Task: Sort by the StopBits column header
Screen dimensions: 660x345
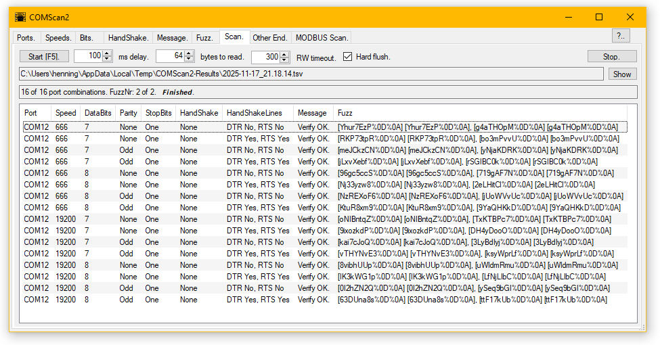Action: pos(158,113)
